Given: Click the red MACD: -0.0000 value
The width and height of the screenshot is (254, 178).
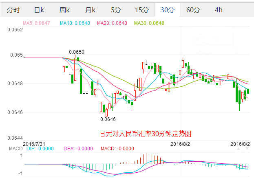Looking at the screenshot, I should coord(117,149).
